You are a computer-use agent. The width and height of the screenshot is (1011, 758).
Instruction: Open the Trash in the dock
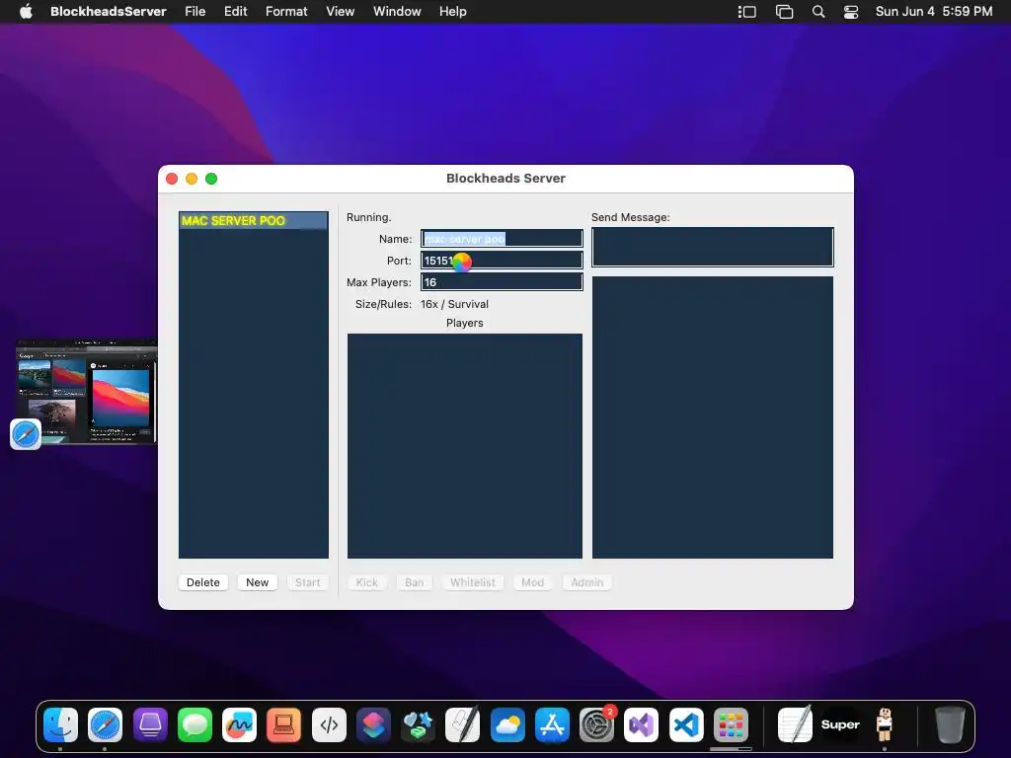[950, 725]
